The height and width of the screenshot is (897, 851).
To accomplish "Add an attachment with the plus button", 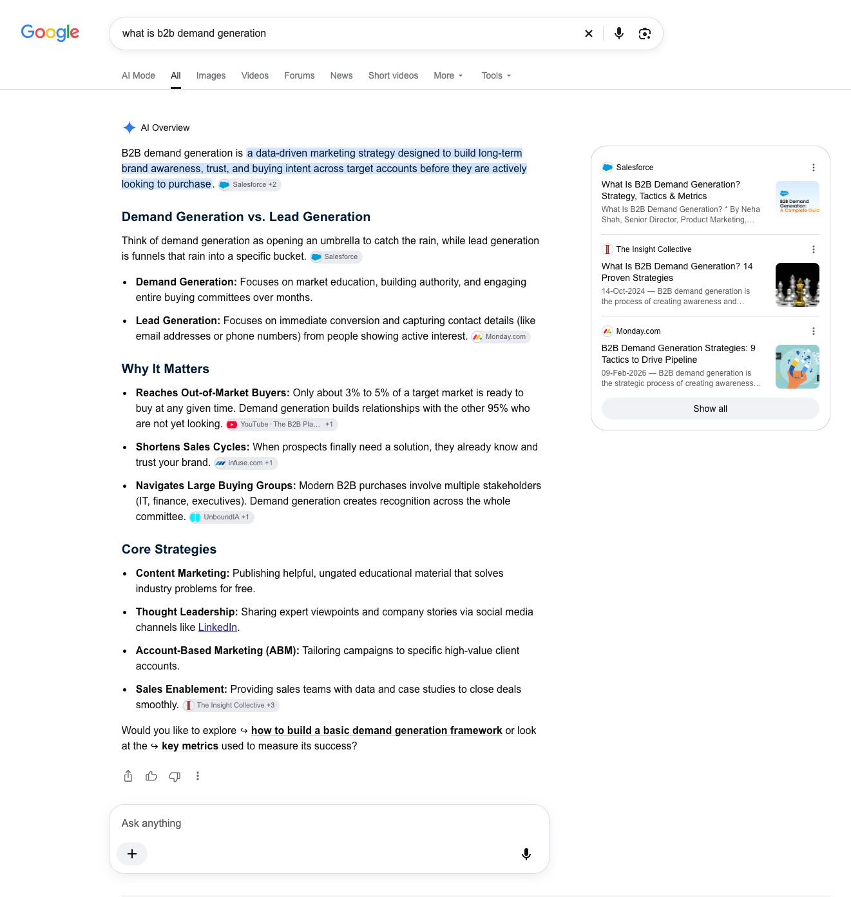I will pos(132,854).
